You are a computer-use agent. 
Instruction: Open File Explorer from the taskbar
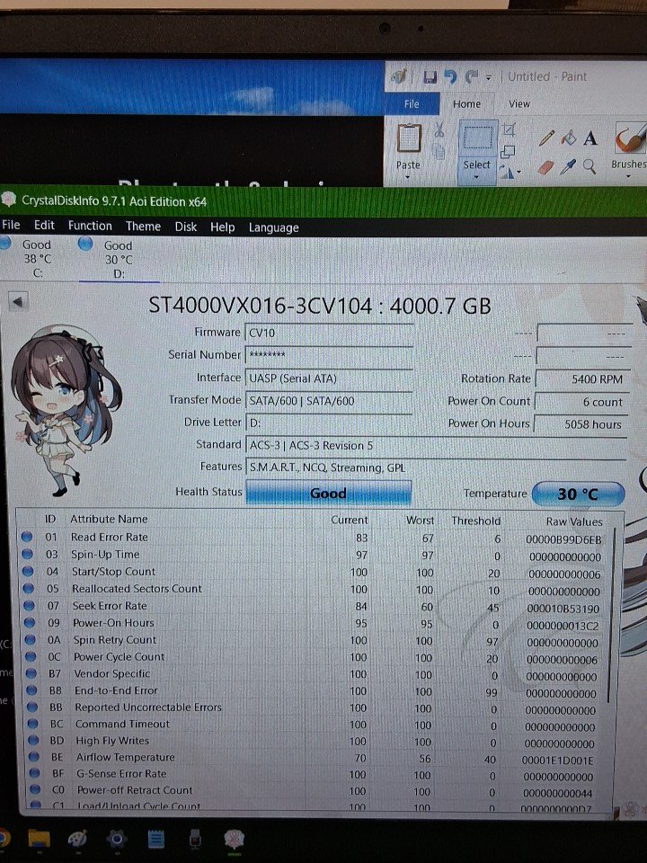coord(39,838)
